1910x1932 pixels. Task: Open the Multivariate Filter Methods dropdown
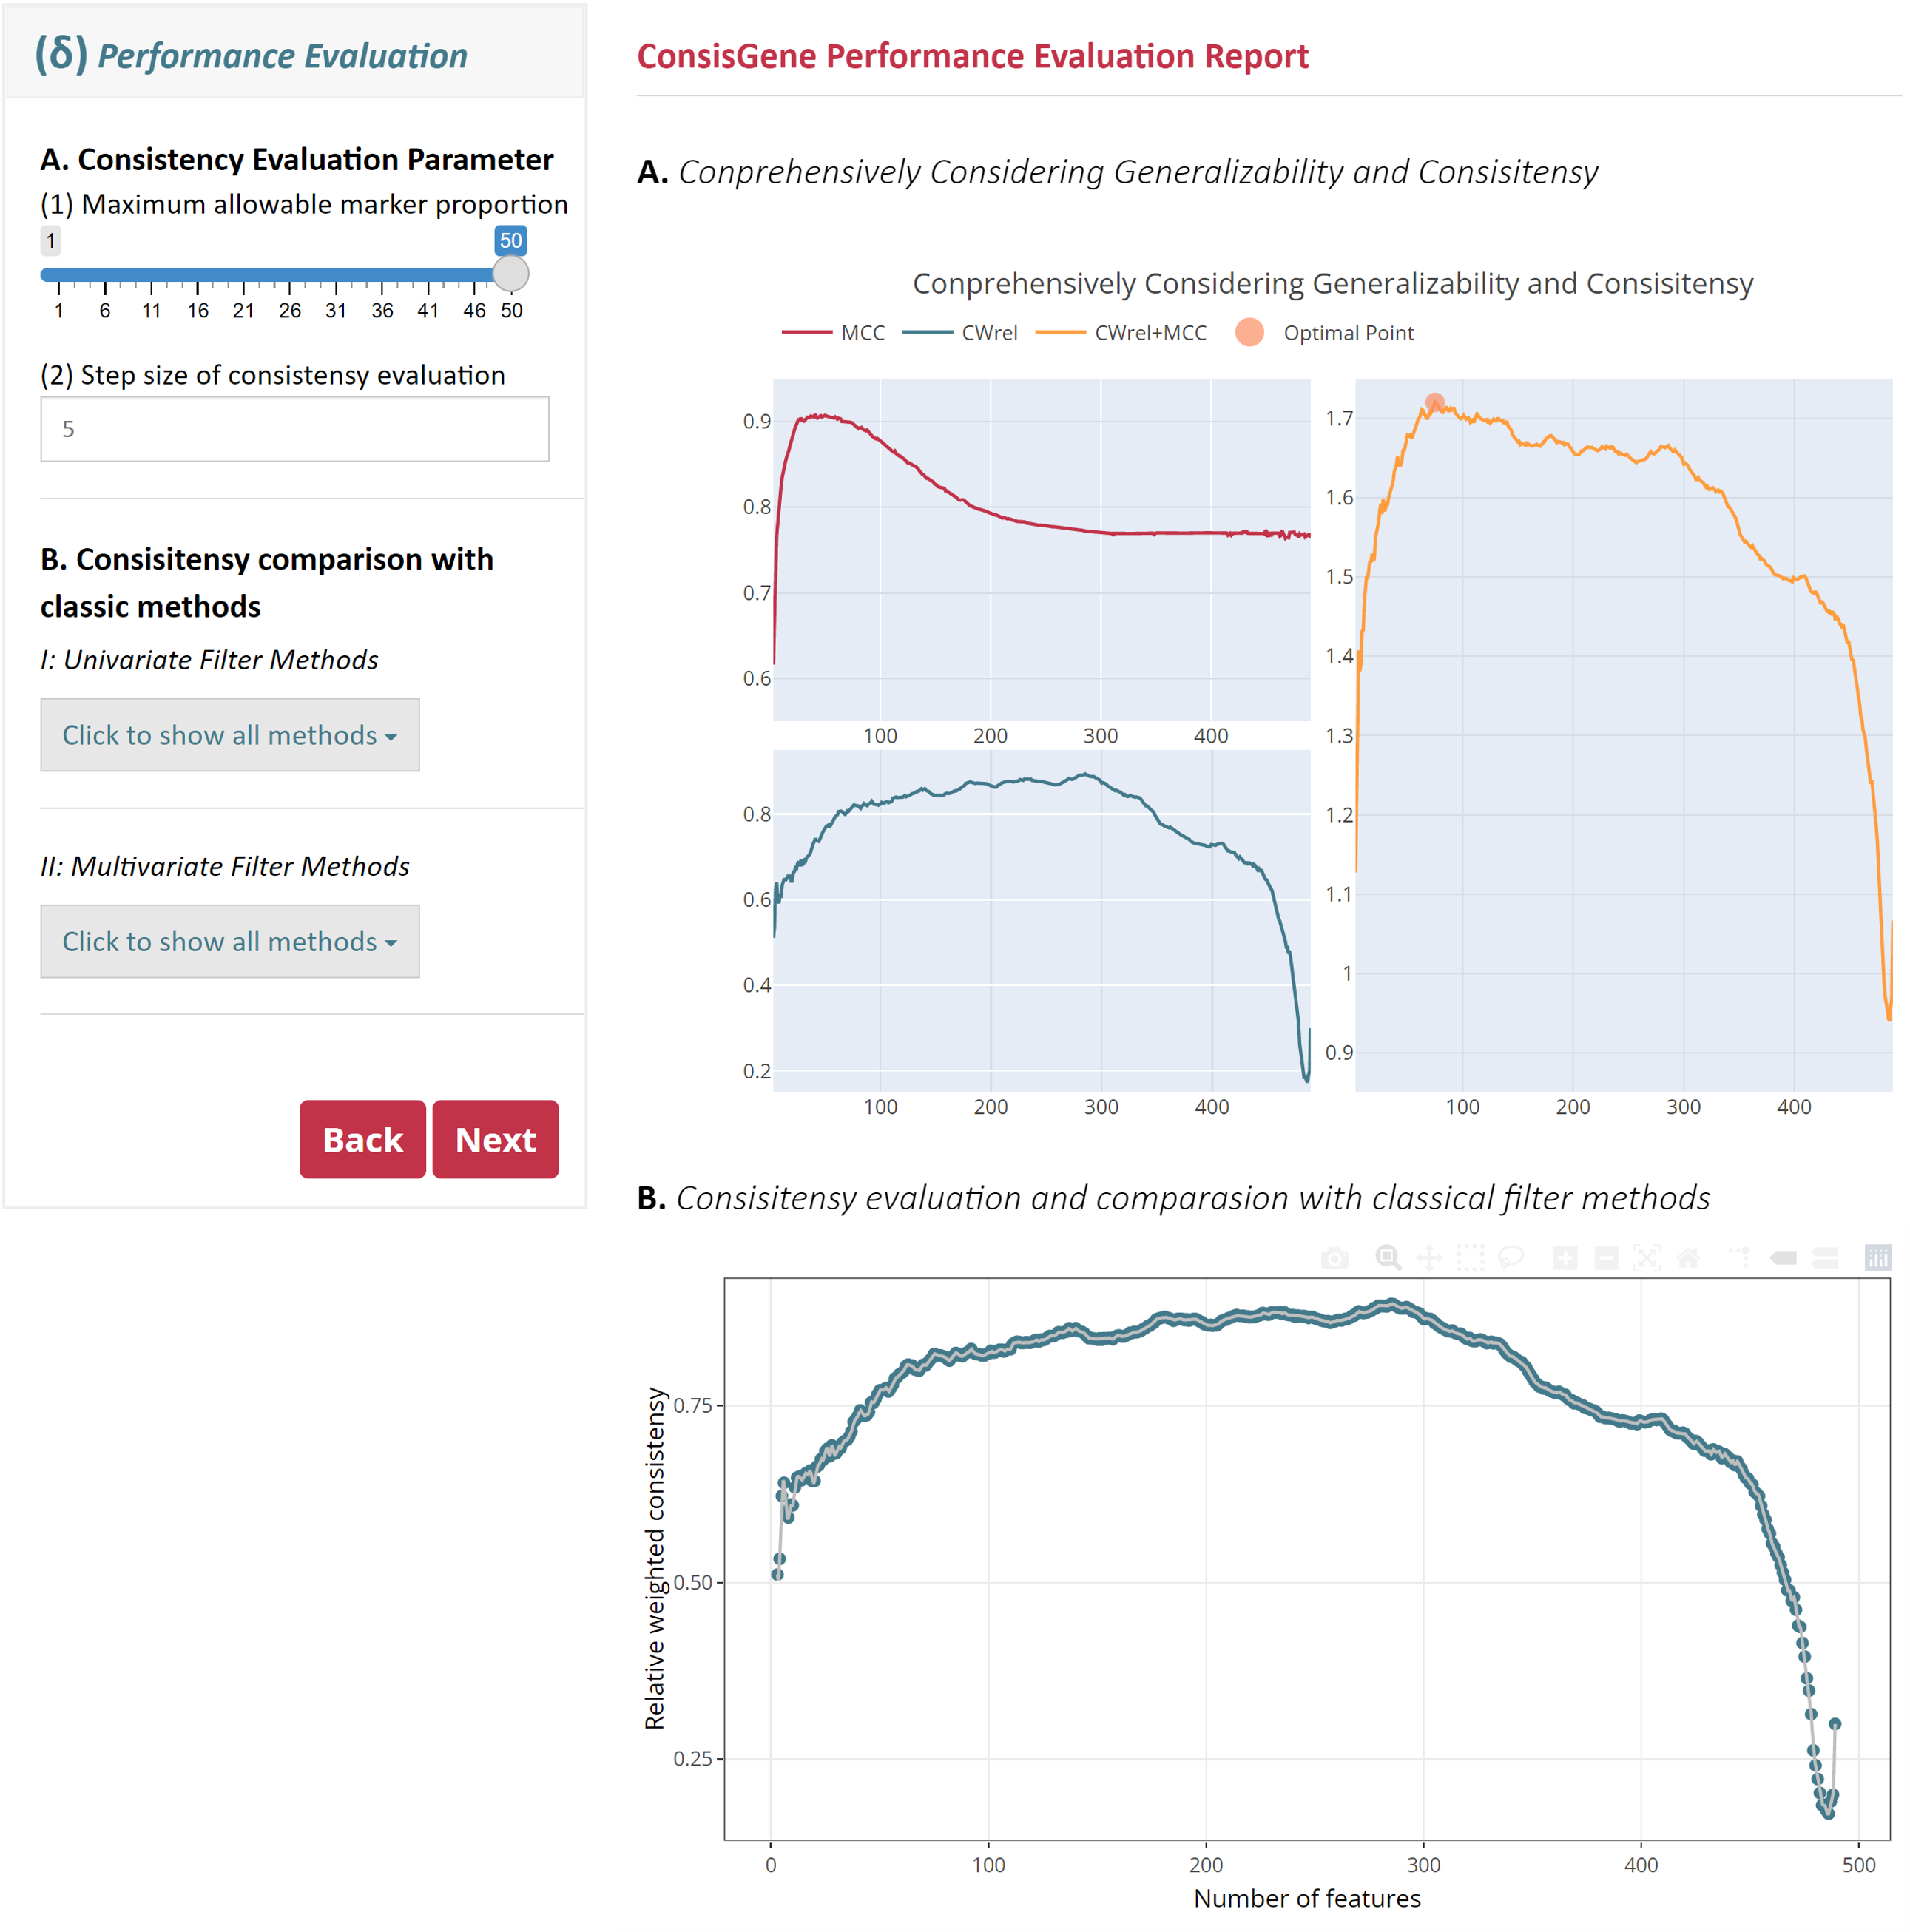(230, 941)
